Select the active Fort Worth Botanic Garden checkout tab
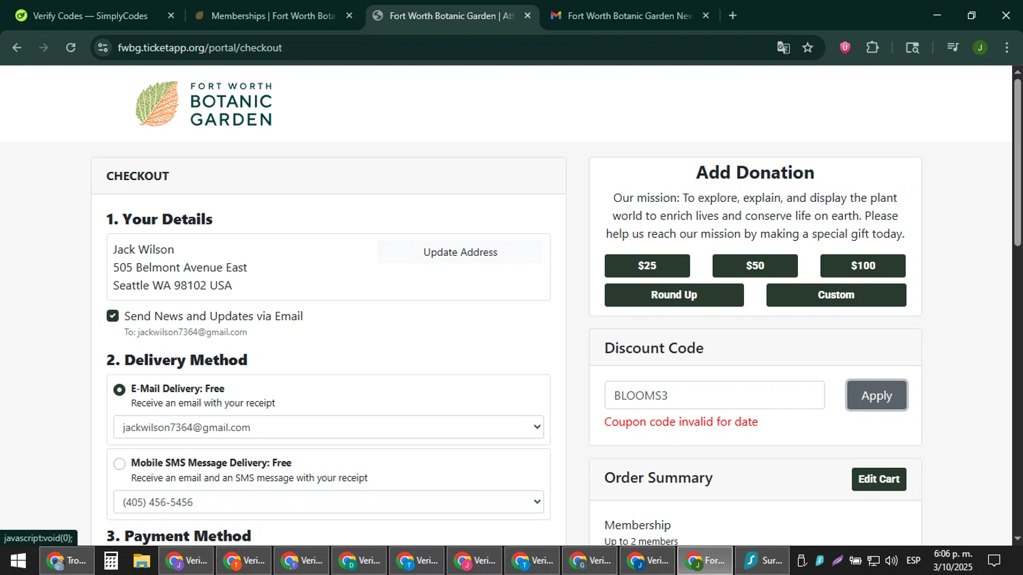The height and width of the screenshot is (575, 1023). point(451,16)
